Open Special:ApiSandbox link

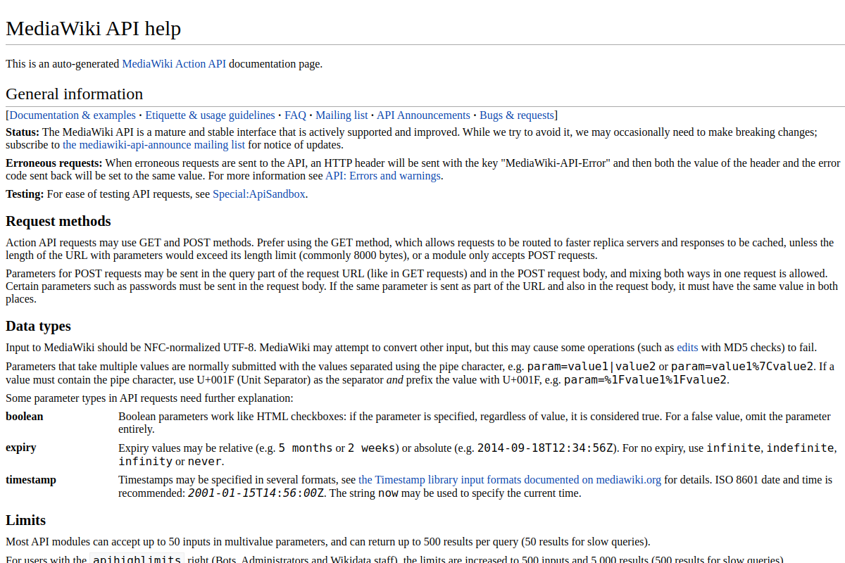click(259, 194)
